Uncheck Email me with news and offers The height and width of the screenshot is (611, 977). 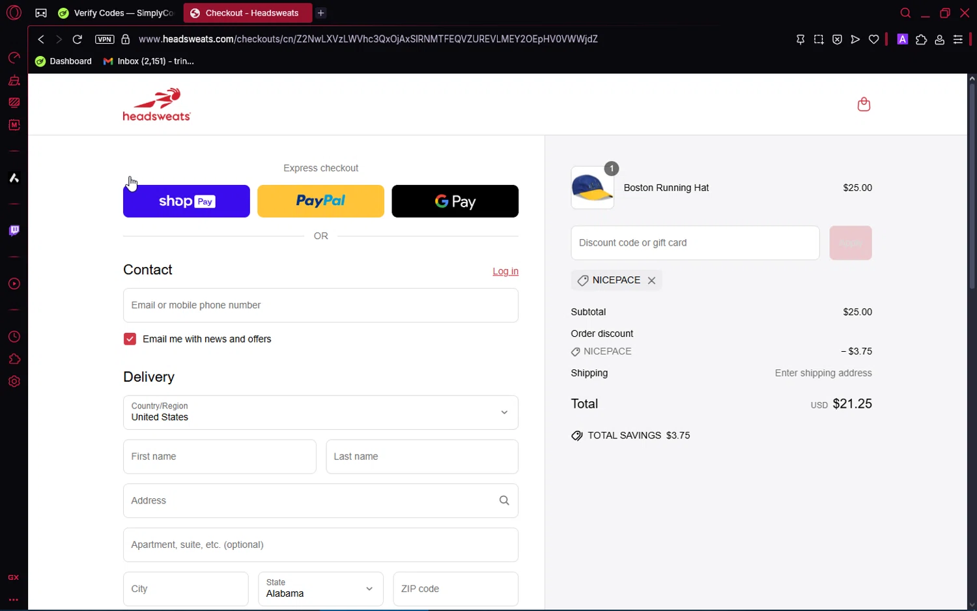coord(130,339)
